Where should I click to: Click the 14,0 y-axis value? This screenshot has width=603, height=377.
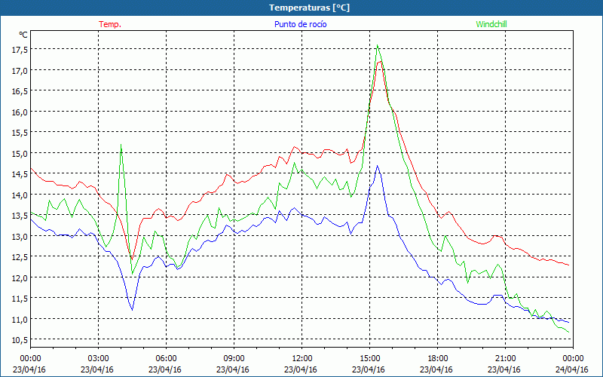pyautogui.click(x=20, y=195)
